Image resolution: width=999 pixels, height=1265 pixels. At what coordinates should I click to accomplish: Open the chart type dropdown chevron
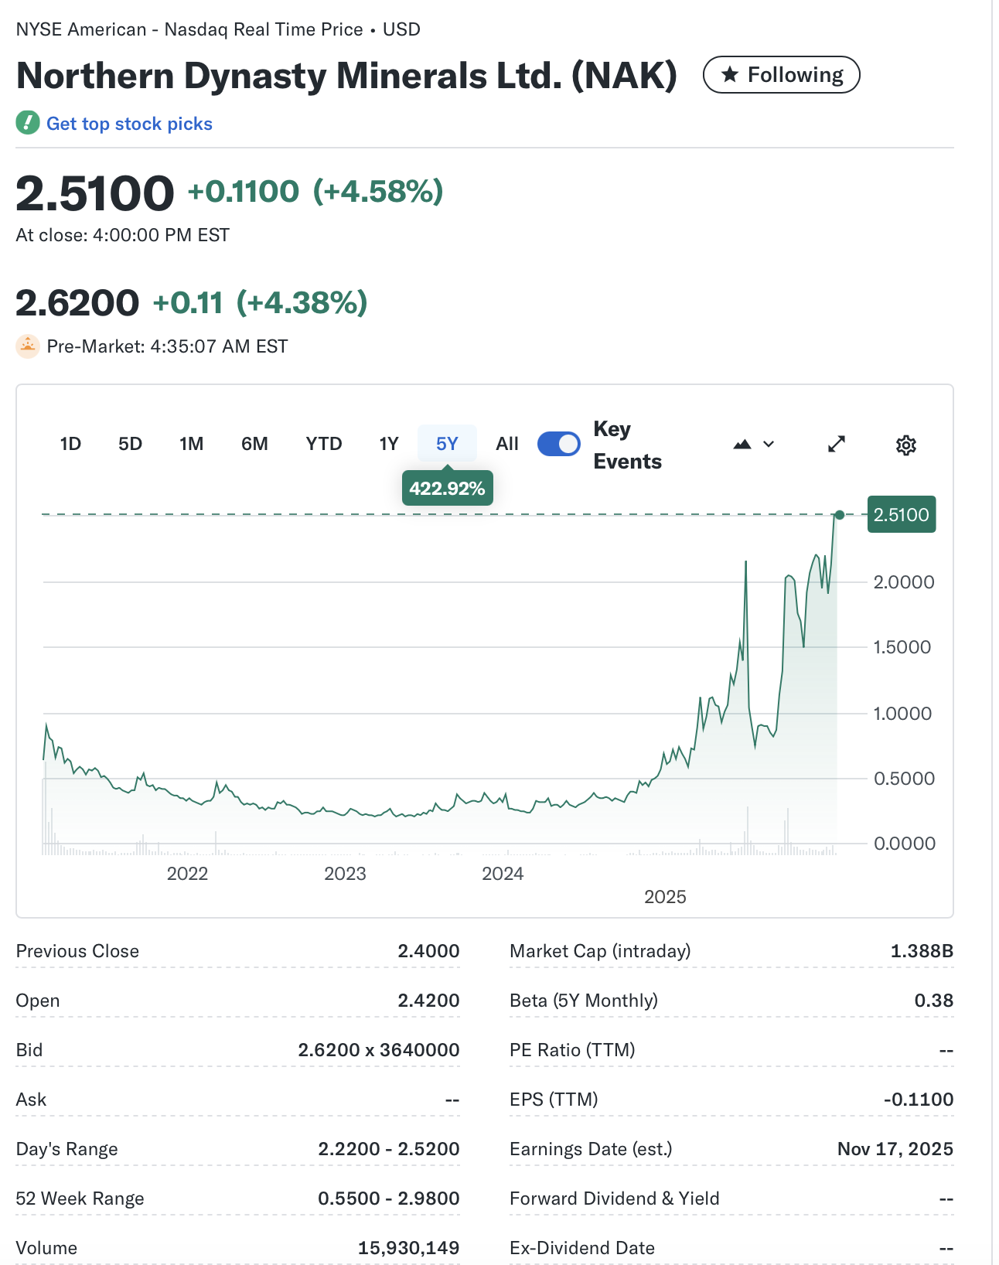click(769, 445)
